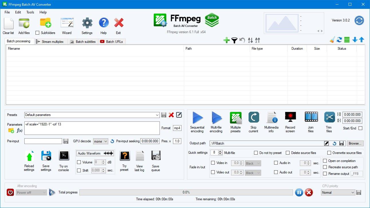
Task: Enable the Subfolders checkbox
Action: (37, 33)
